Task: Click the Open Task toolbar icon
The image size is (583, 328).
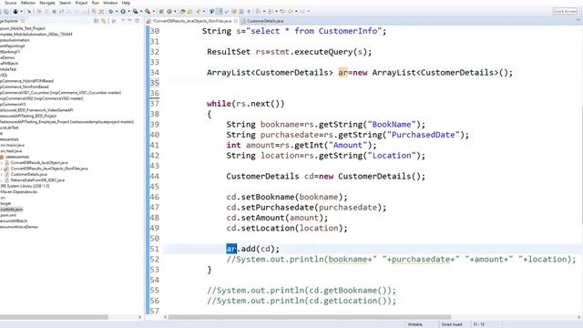Action: [189, 11]
